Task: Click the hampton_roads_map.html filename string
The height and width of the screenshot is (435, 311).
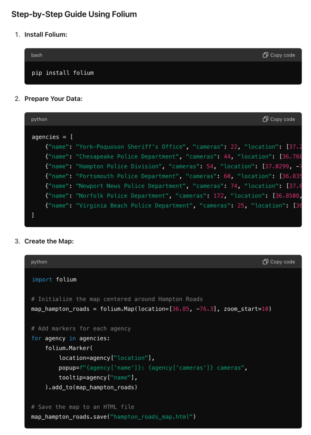Action: 152,416
